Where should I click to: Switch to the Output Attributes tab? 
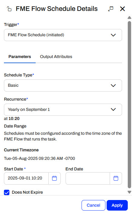(x=56, y=56)
